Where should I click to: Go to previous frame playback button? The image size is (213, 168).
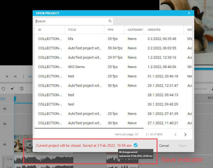[x=7, y=77]
